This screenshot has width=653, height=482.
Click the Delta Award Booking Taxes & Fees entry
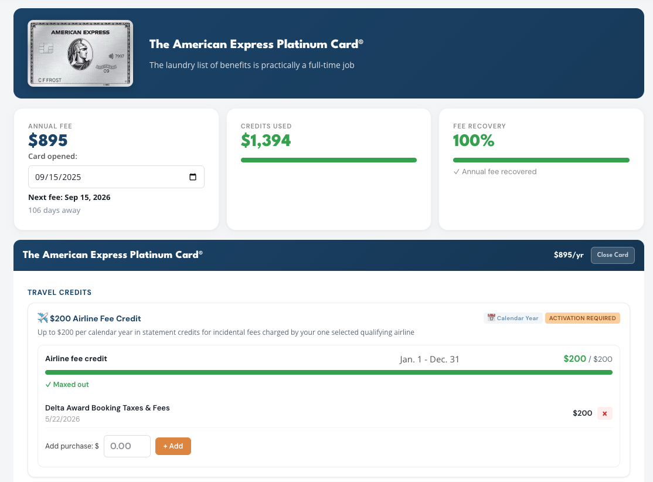tap(107, 408)
